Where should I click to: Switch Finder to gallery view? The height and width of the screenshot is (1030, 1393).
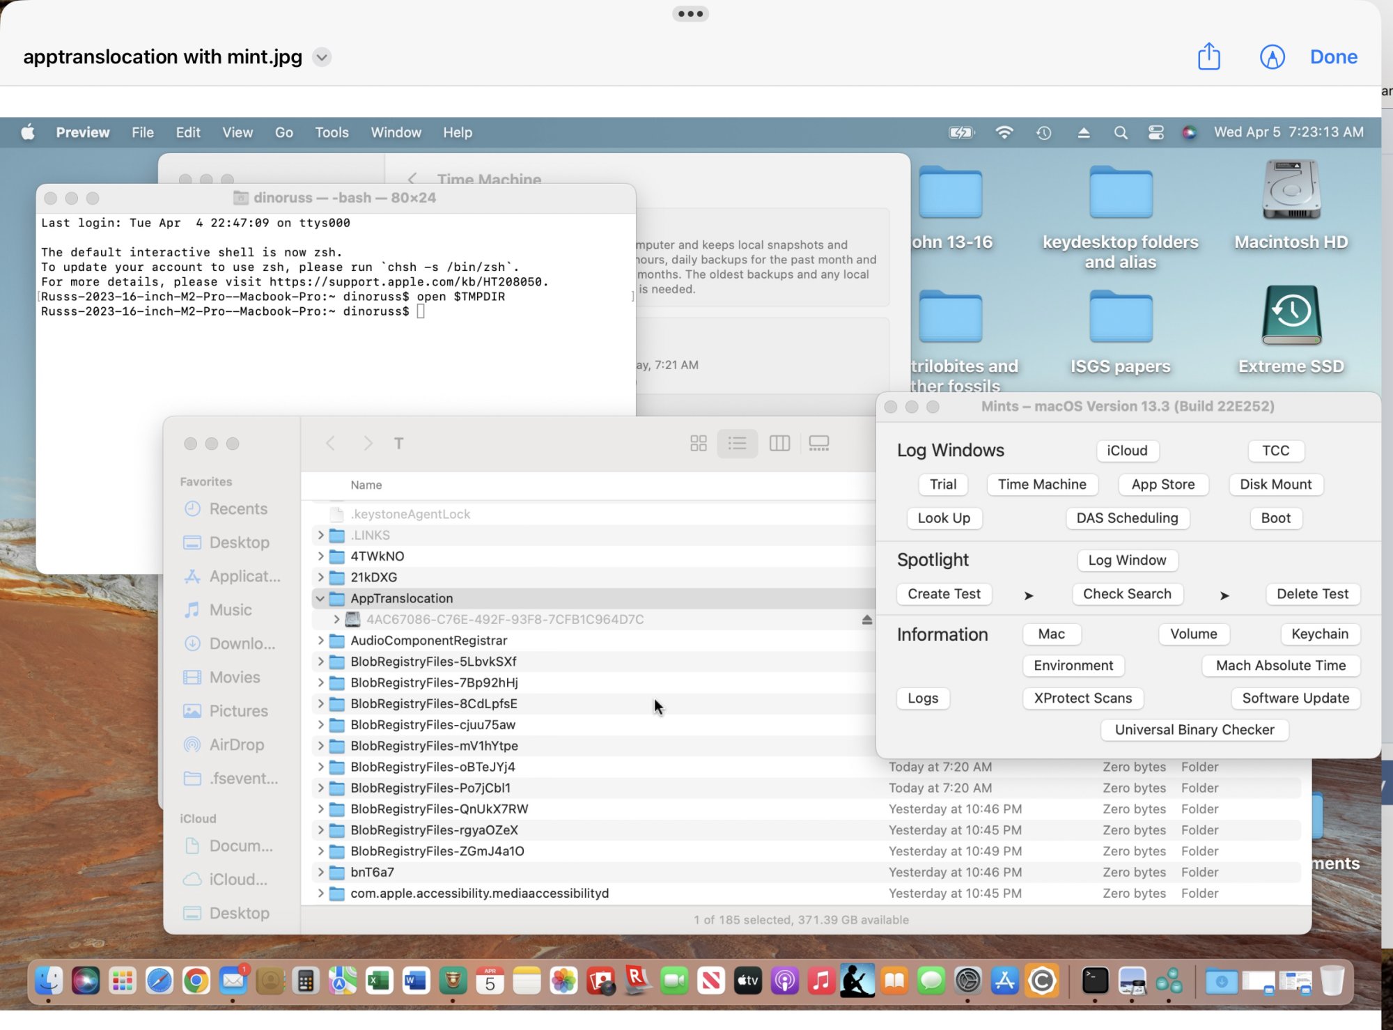click(819, 443)
